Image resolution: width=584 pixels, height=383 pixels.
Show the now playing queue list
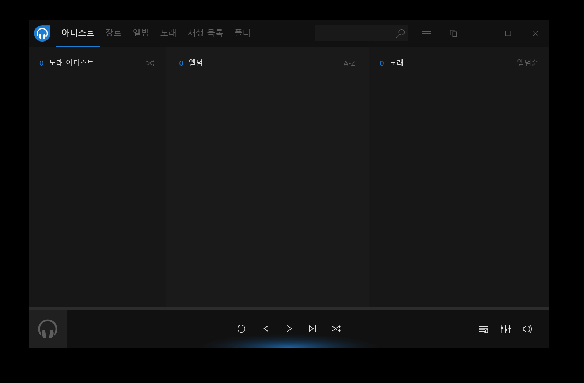[483, 329]
